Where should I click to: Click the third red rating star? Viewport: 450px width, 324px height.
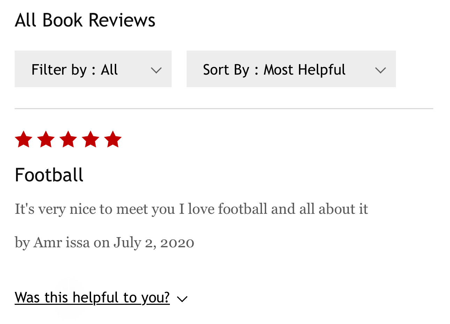tap(68, 140)
